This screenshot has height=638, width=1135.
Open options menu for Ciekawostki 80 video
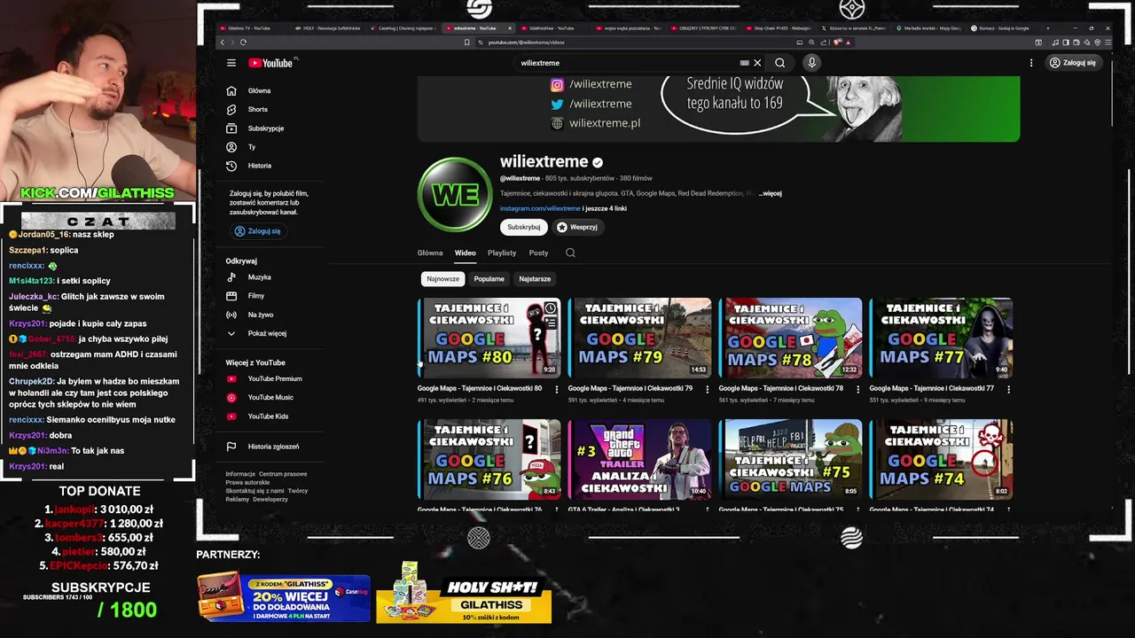(557, 389)
